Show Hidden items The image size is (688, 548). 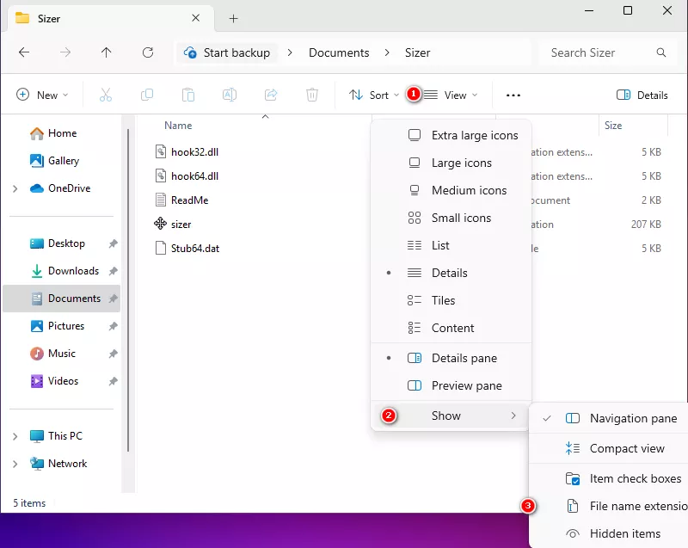610,533
